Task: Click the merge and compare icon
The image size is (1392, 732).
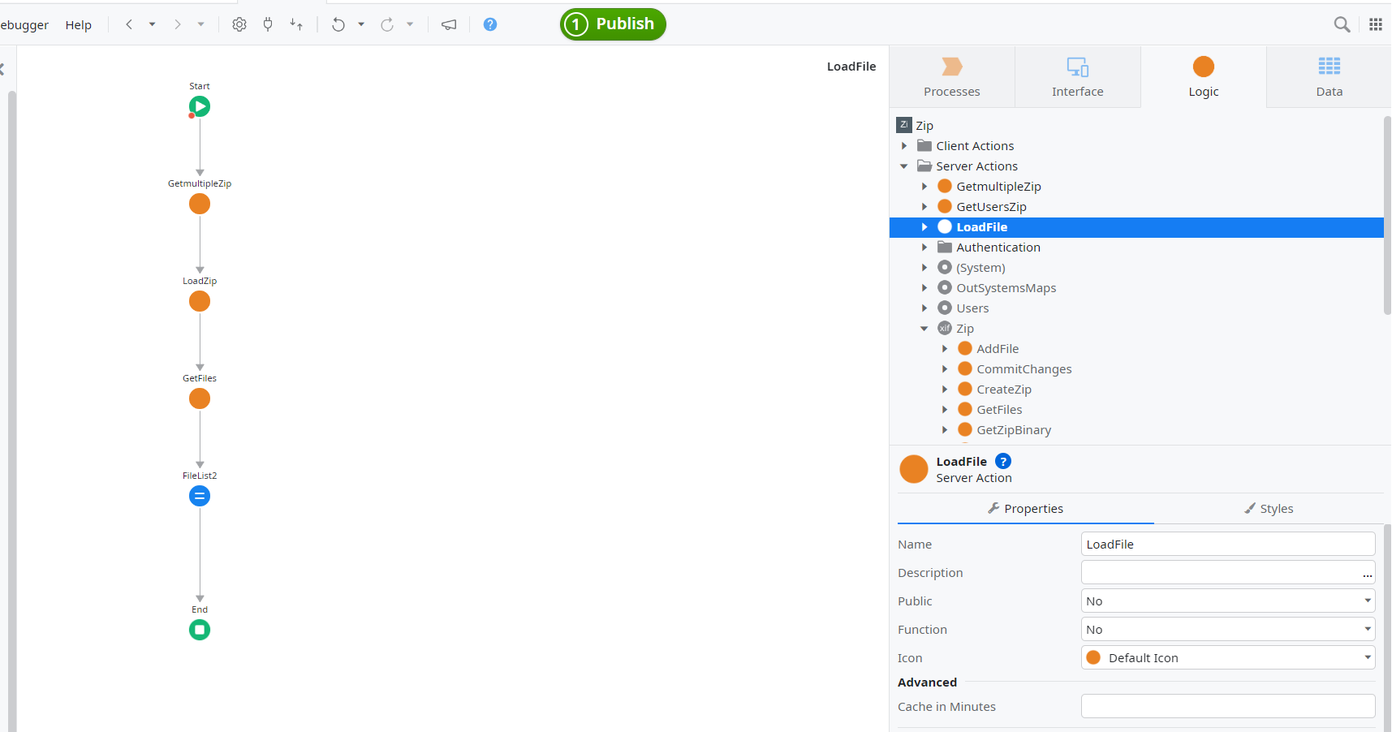Action: (296, 24)
